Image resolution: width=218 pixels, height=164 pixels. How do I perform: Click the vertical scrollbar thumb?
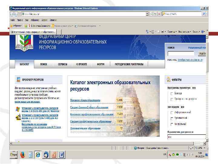207,57
